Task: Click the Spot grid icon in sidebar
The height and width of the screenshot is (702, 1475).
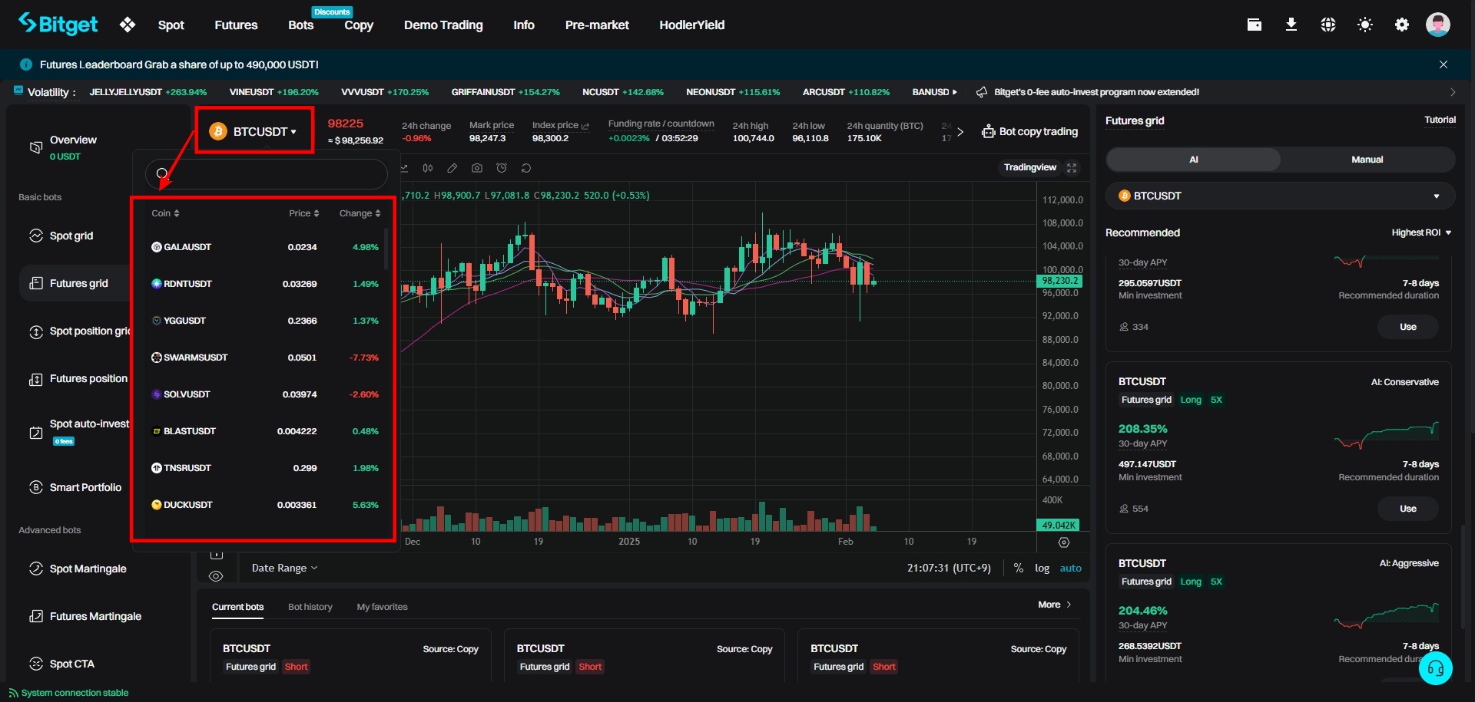Action: pos(36,236)
